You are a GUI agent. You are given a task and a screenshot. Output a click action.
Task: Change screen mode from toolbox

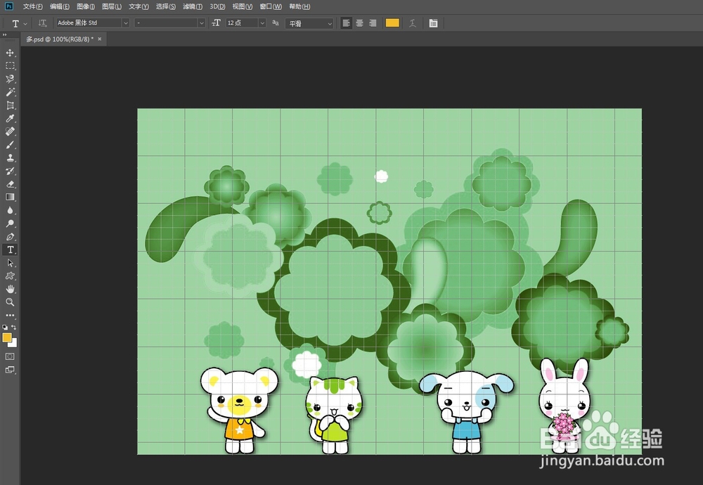pyautogui.click(x=10, y=370)
